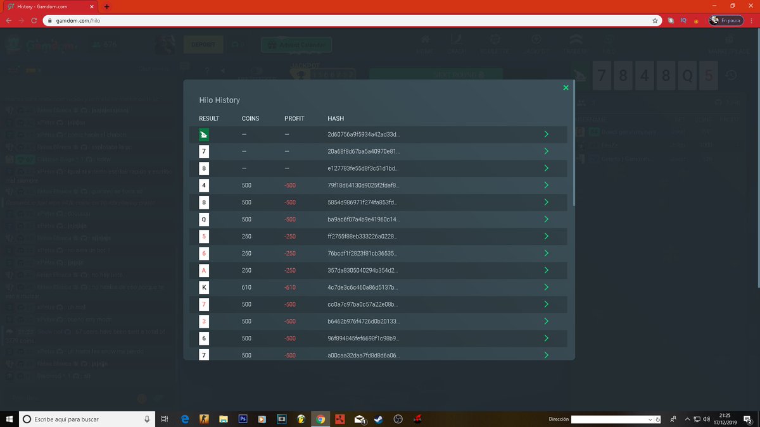Click the red A card result

(204, 270)
